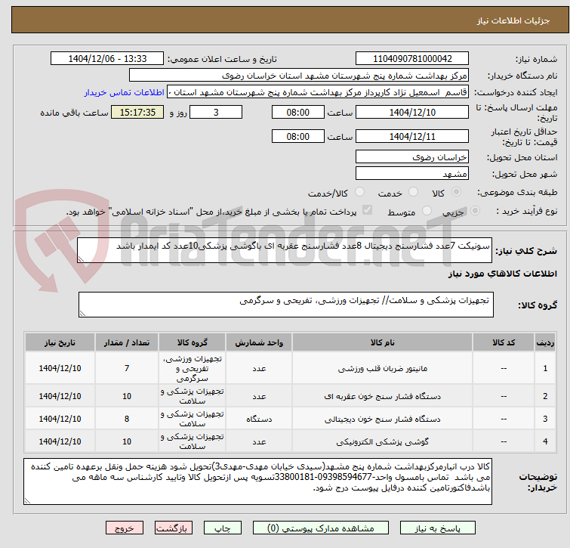This screenshot has width=570, height=548.
Task: Click the شرح کلی نیاز text area
Action: click(x=285, y=250)
